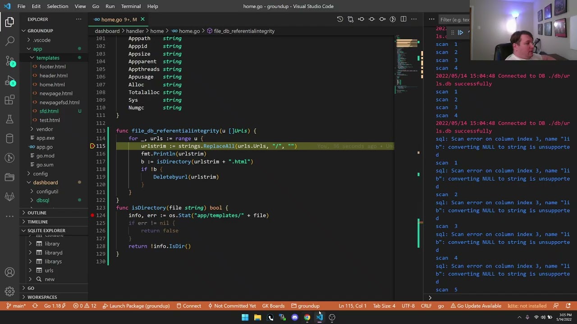Open the Explorer view in the activity bar
The image size is (577, 324).
coord(9,22)
